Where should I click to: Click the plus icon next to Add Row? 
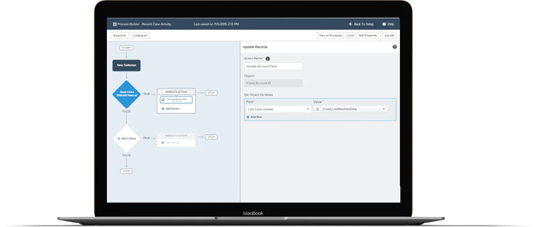coord(248,117)
